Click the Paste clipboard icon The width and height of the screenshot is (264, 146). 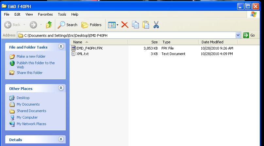[146, 25]
